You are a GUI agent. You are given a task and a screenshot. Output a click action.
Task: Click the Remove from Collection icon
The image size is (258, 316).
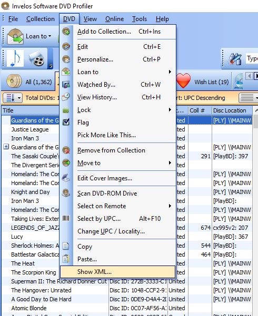66,150
